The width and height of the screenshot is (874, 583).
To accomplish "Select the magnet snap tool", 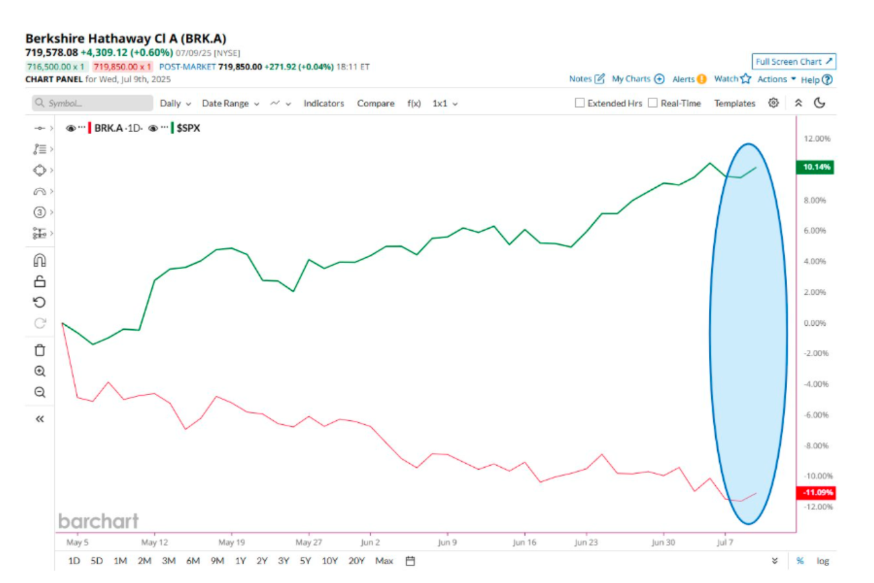I will (x=40, y=260).
